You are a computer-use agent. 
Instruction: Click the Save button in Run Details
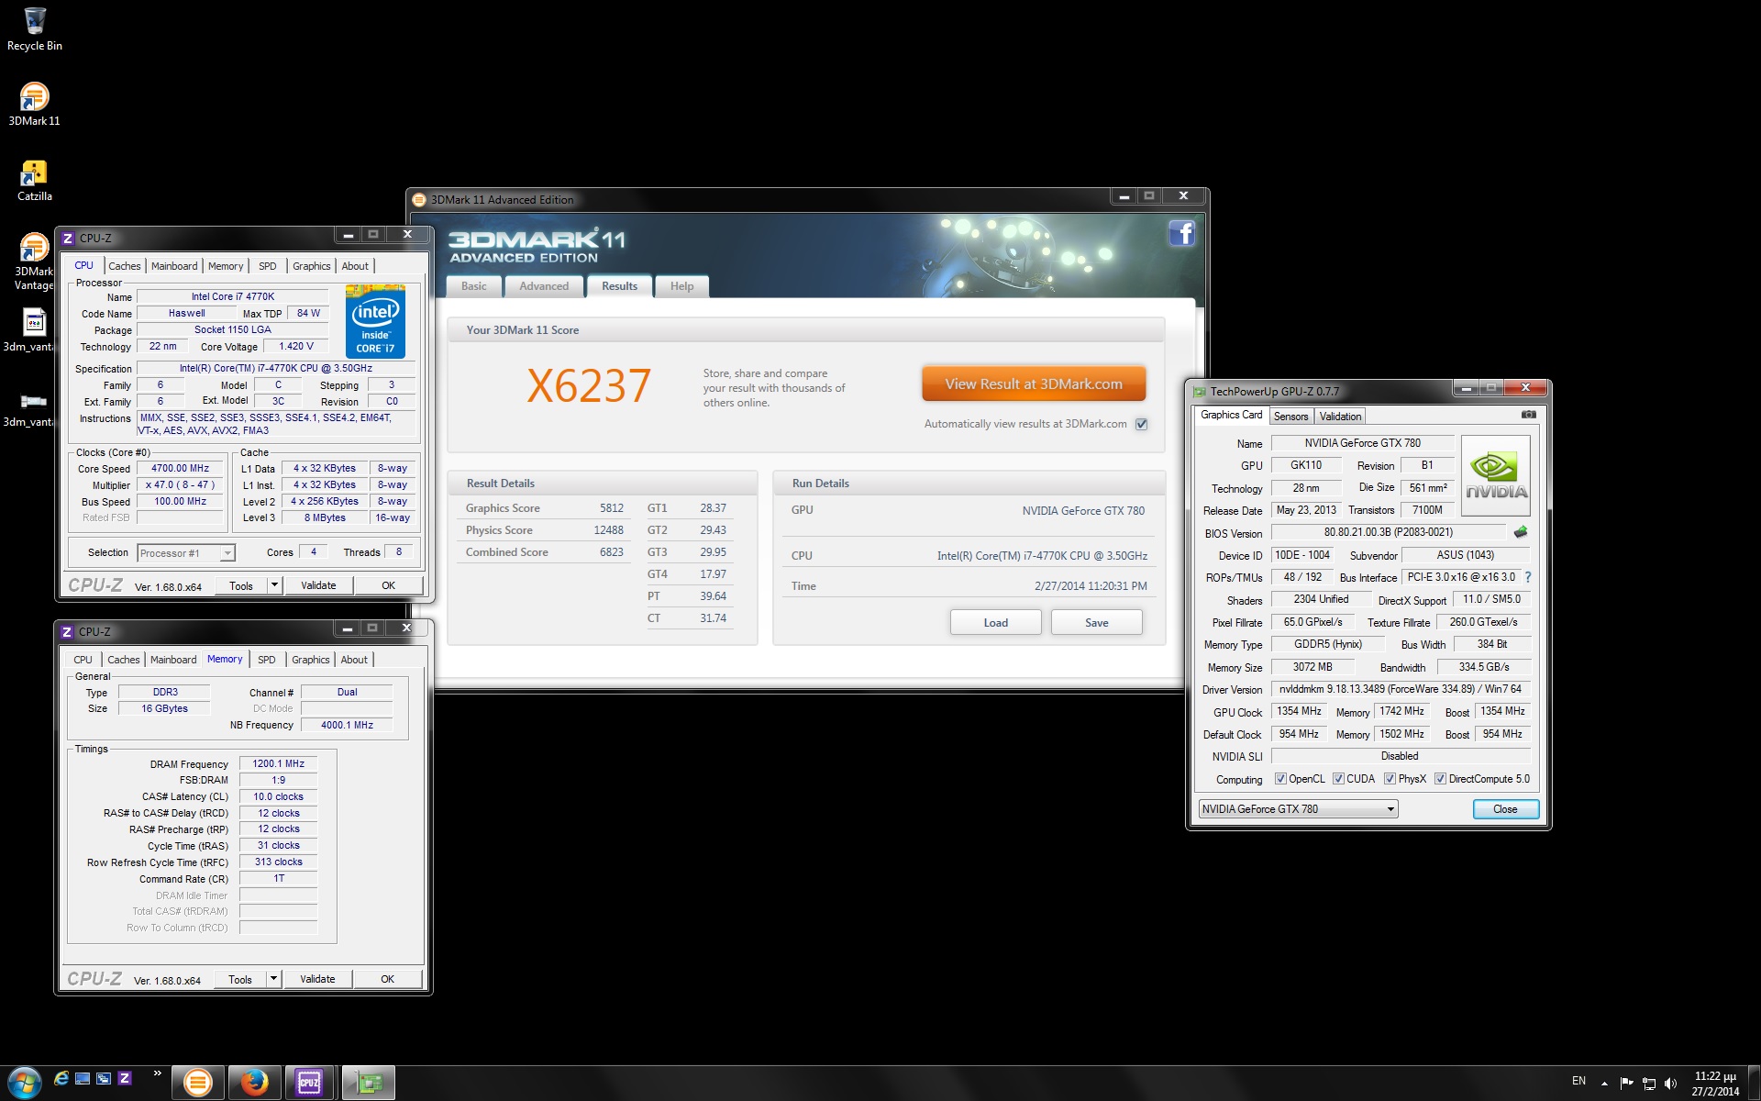(x=1096, y=622)
